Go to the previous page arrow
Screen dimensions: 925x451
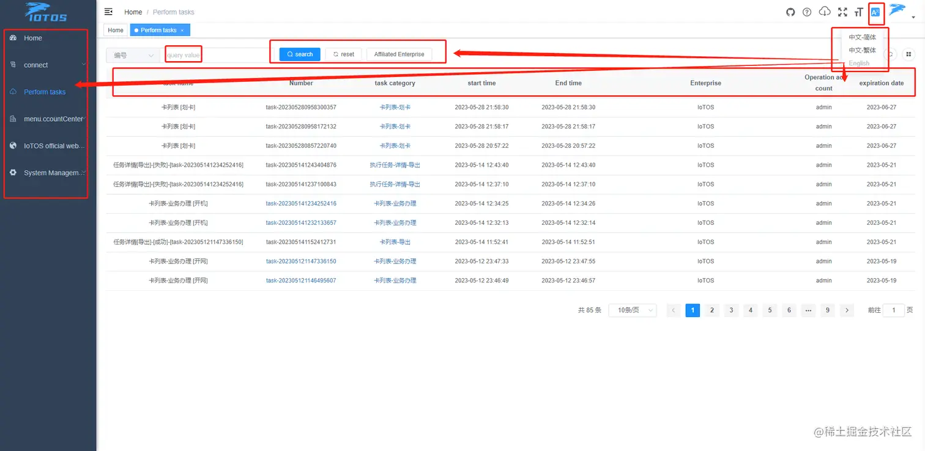click(x=674, y=310)
